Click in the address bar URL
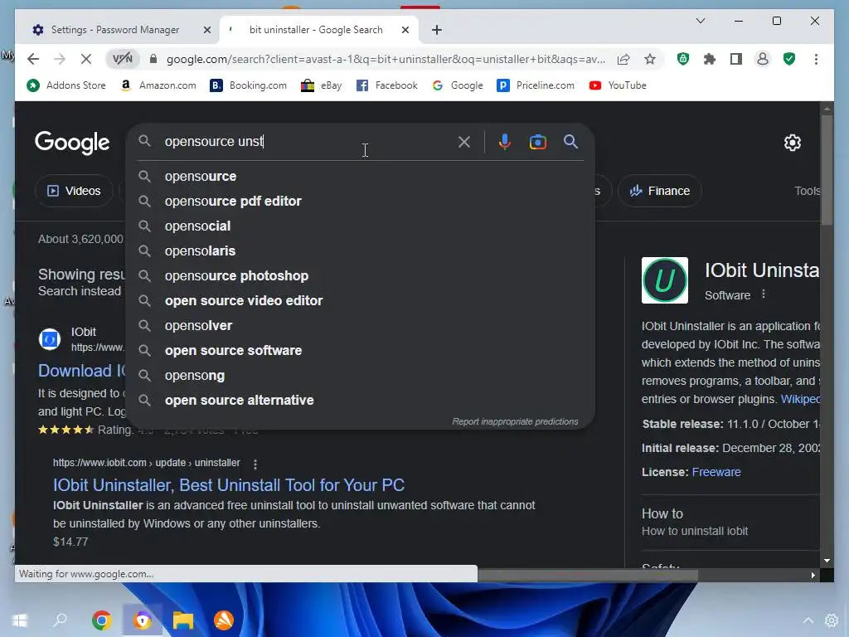The width and height of the screenshot is (849, 637). (386, 59)
